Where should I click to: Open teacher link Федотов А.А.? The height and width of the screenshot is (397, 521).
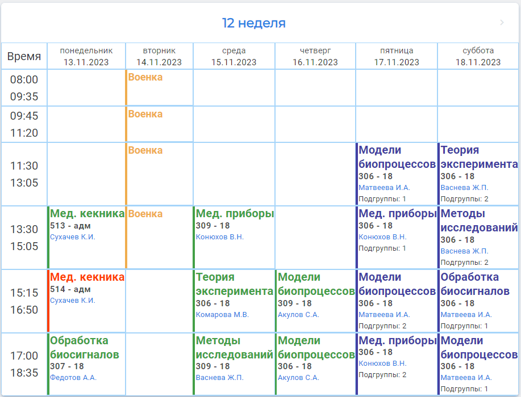pyautogui.click(x=73, y=378)
